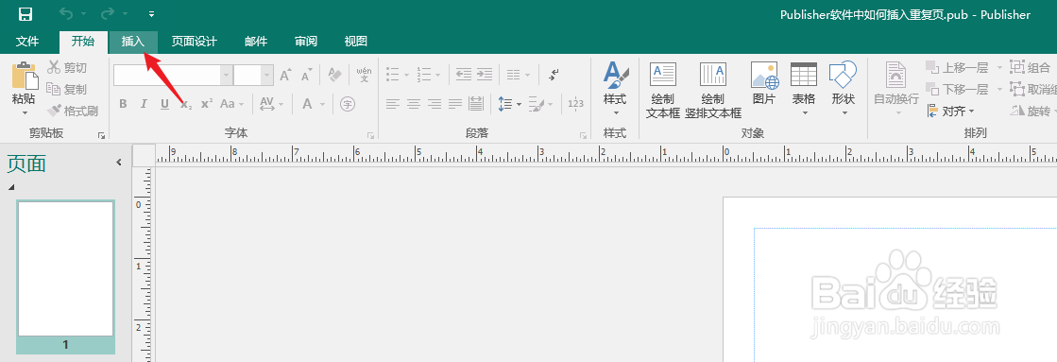
Task: Switch to the 开始 ribbon tab
Action: tap(83, 42)
